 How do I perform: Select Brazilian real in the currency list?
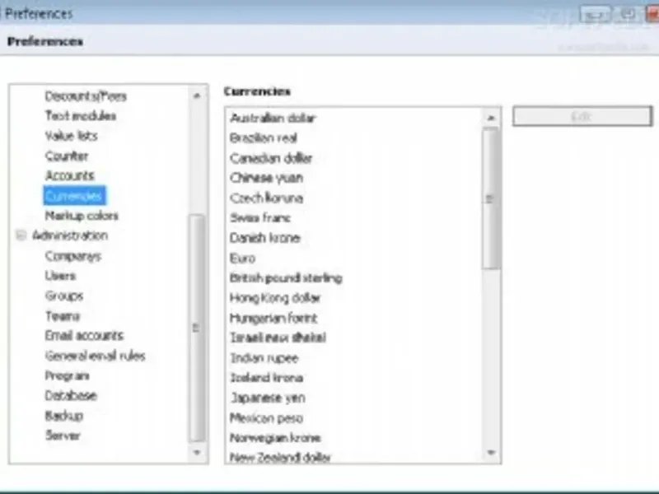[x=264, y=137]
